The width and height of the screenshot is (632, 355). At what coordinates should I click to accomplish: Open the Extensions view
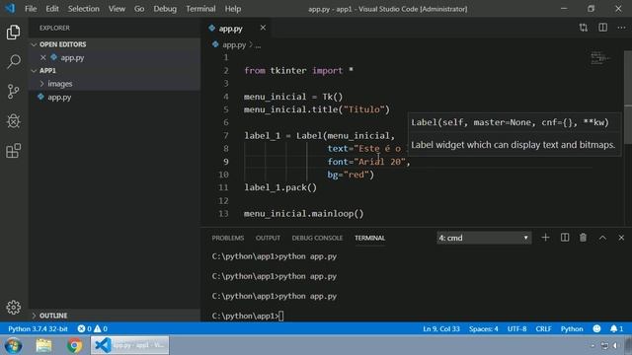tap(13, 151)
